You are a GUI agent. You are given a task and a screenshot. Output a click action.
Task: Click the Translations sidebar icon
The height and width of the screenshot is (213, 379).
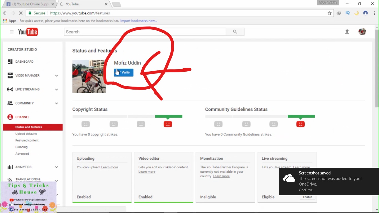(x=10, y=180)
